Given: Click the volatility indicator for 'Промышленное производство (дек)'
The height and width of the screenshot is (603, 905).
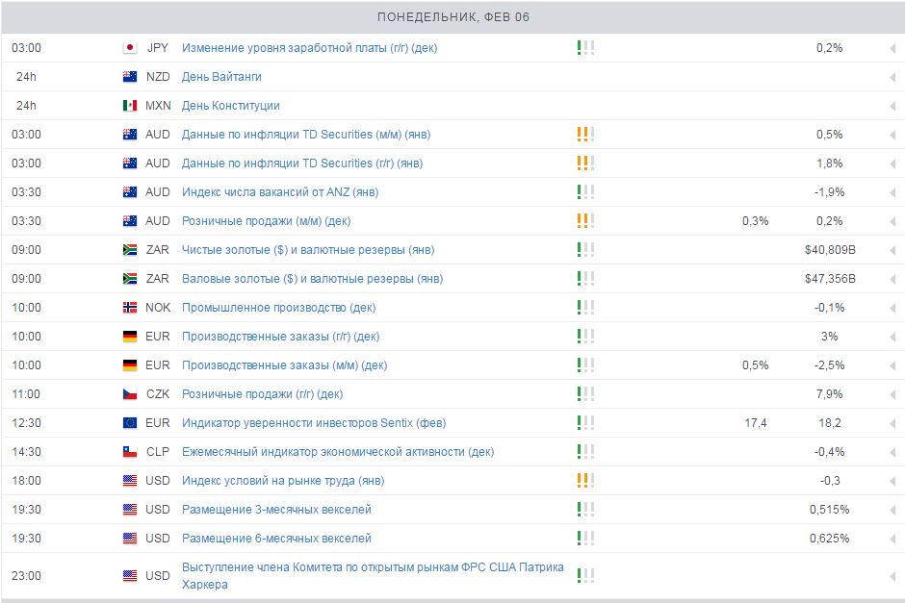Looking at the screenshot, I should tap(585, 307).
